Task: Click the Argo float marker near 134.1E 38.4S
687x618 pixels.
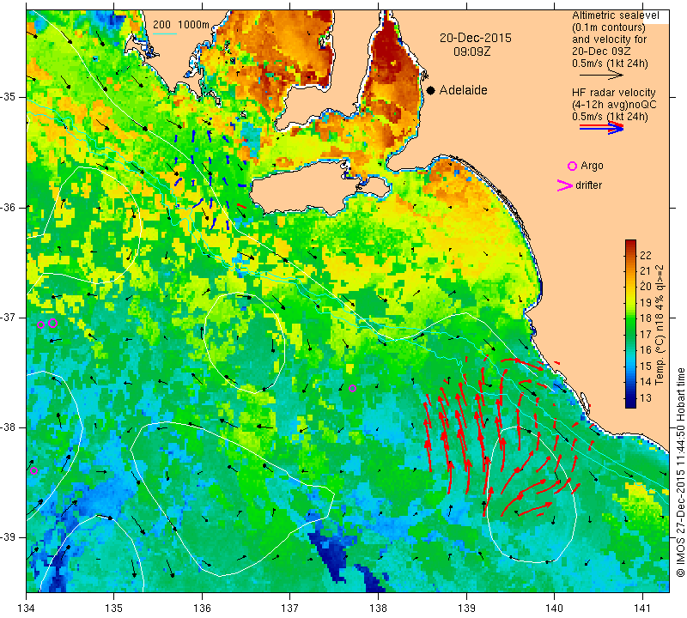Action: 33,471
